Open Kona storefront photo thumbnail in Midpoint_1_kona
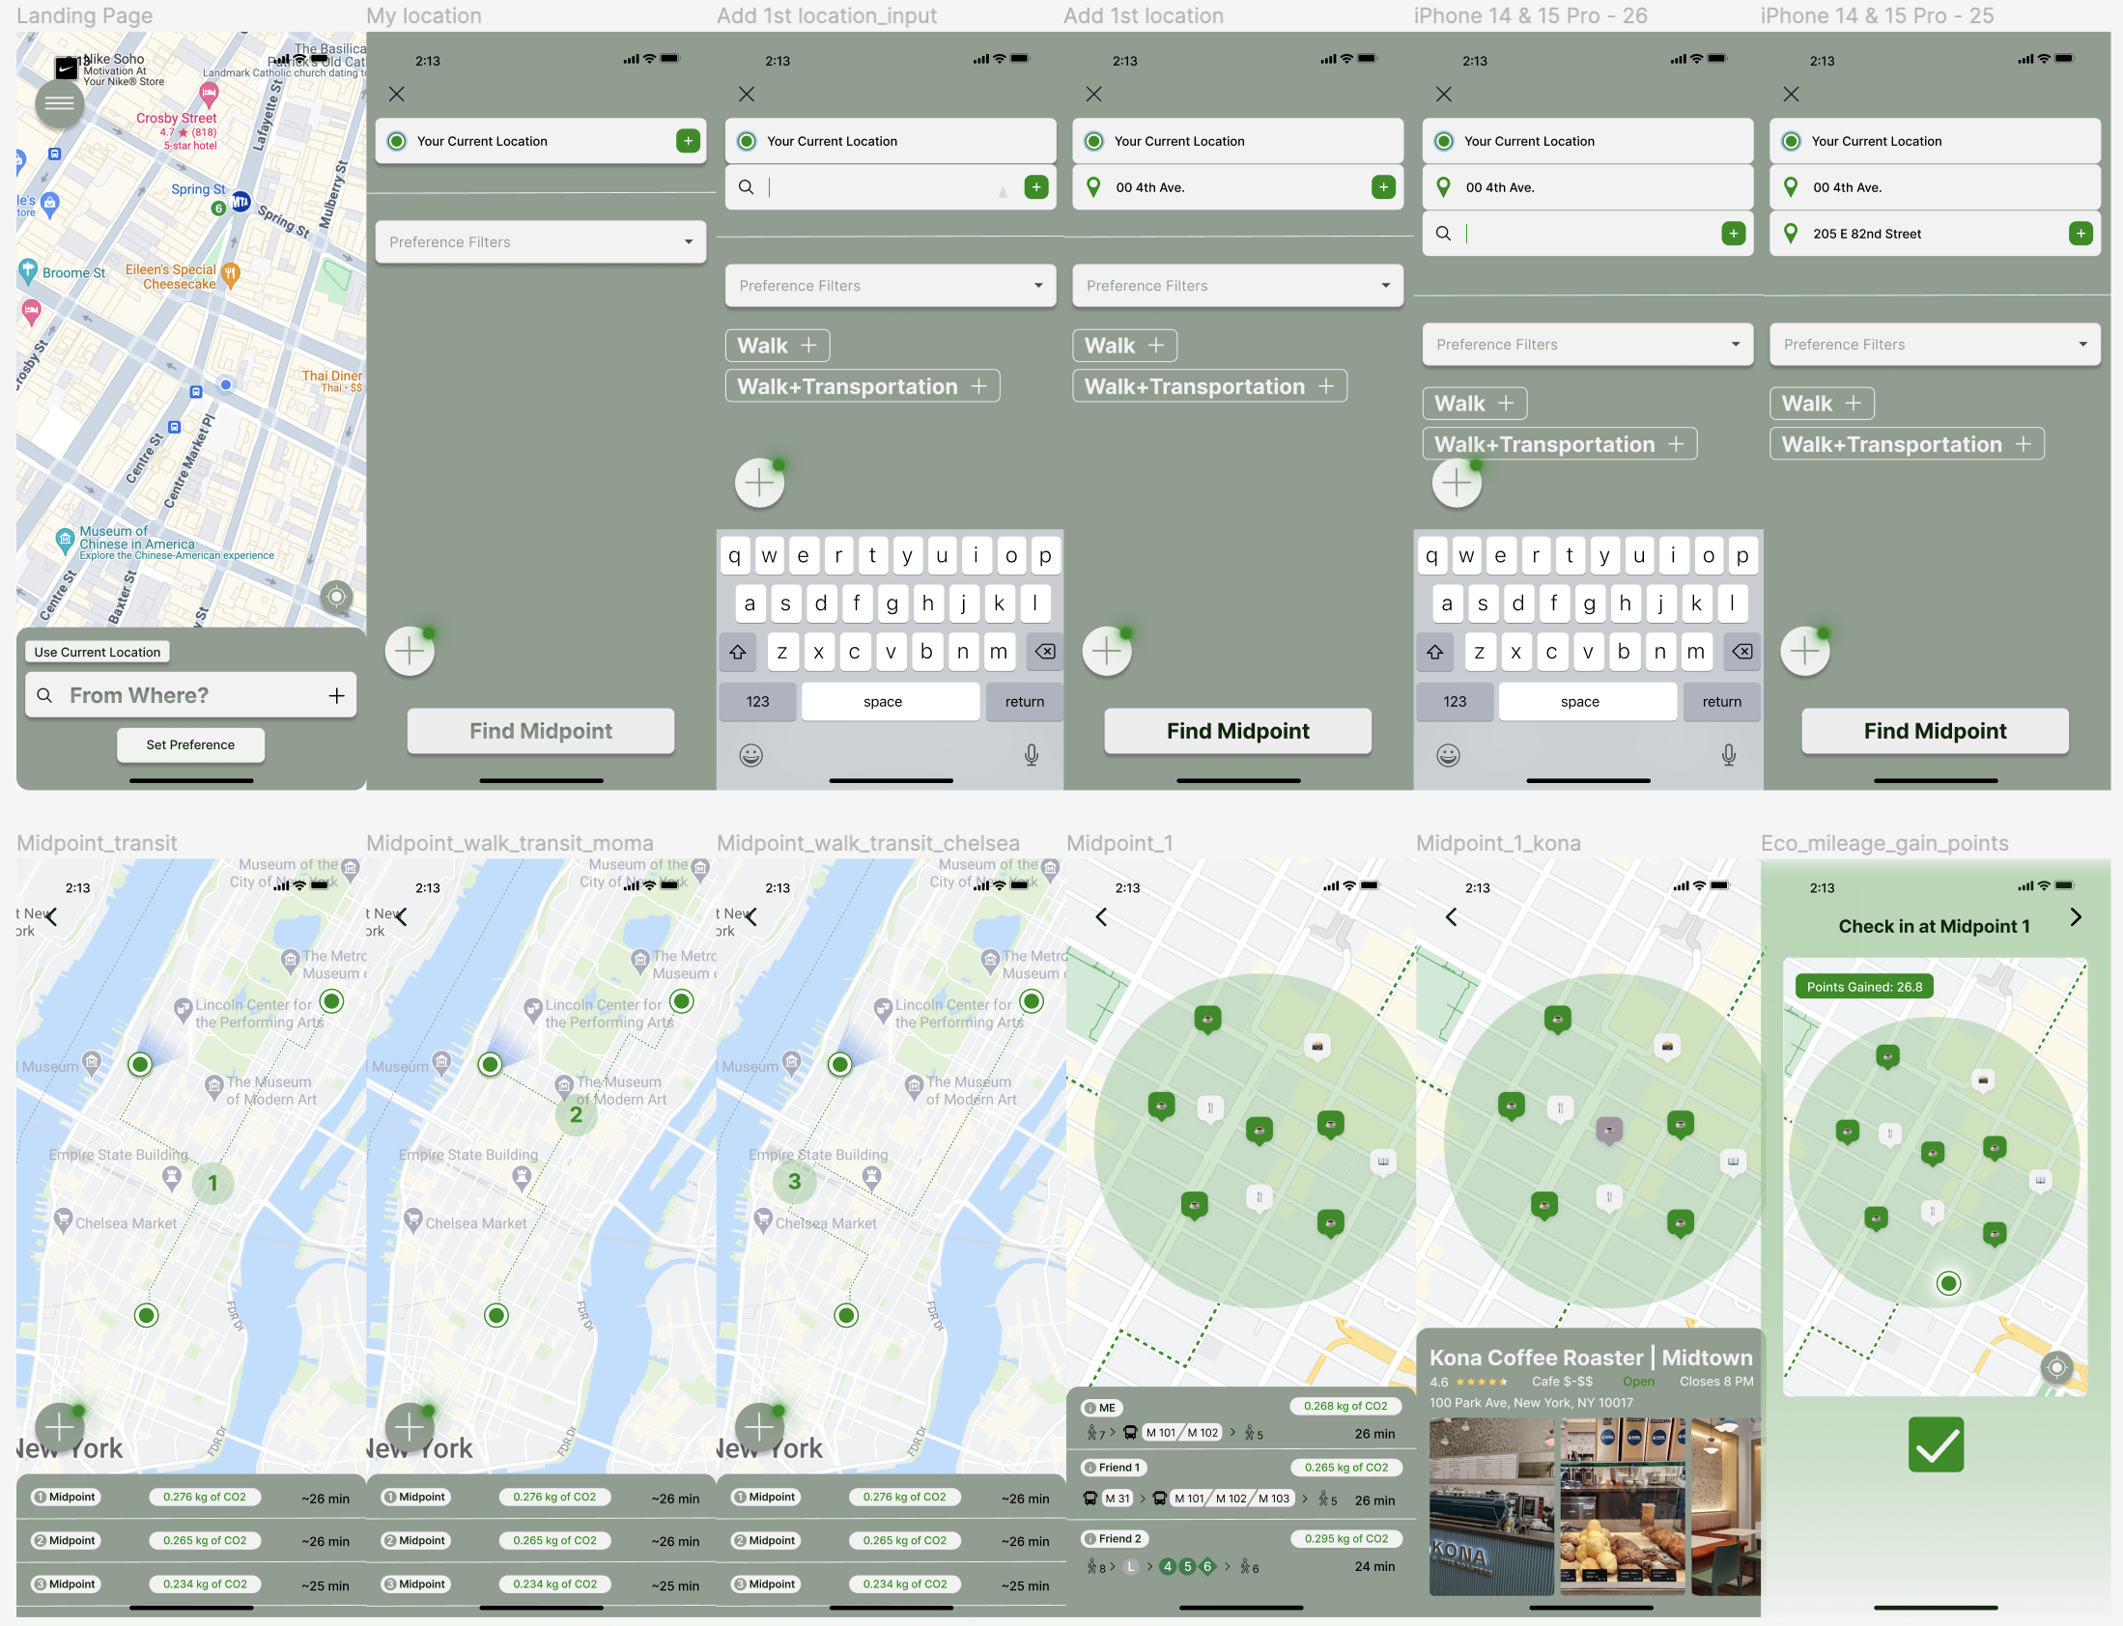 pos(1492,1507)
